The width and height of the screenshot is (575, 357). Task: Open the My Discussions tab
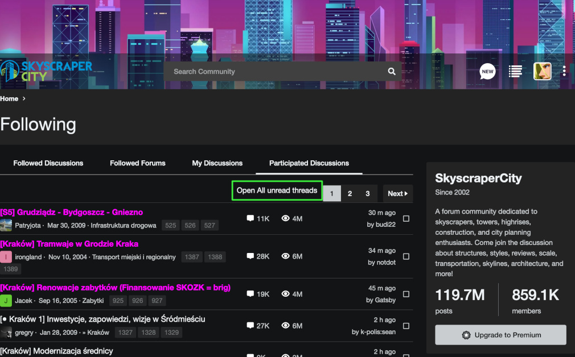pos(217,163)
